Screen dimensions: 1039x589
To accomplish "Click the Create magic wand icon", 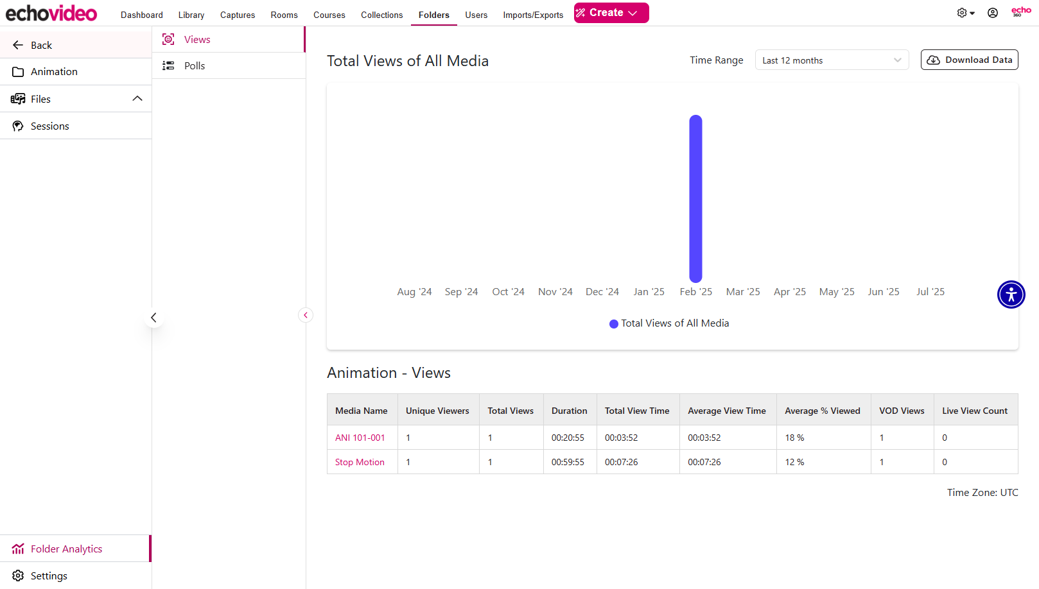I will 581,13.
